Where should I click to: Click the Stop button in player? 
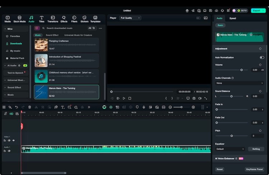[130, 98]
